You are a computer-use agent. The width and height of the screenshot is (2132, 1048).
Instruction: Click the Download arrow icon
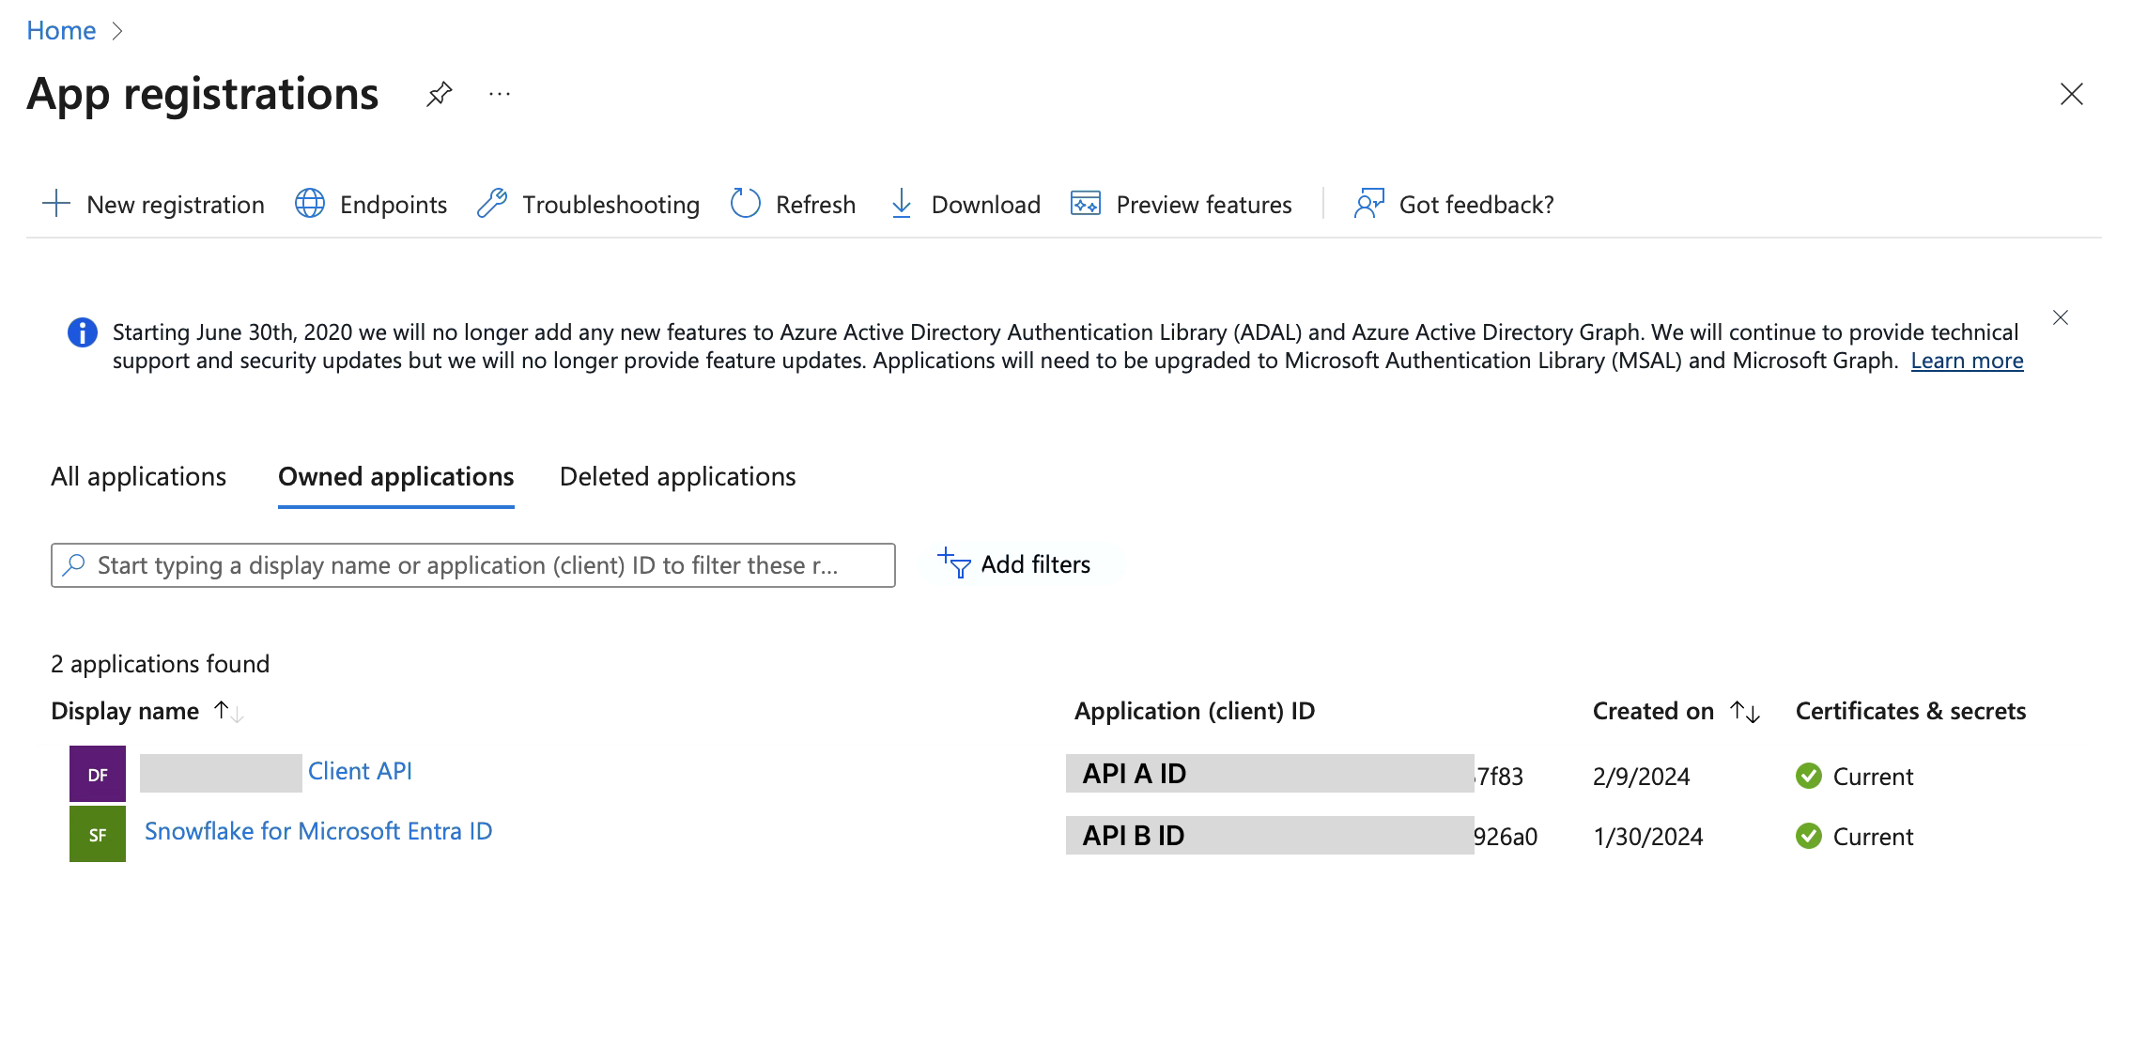click(901, 204)
